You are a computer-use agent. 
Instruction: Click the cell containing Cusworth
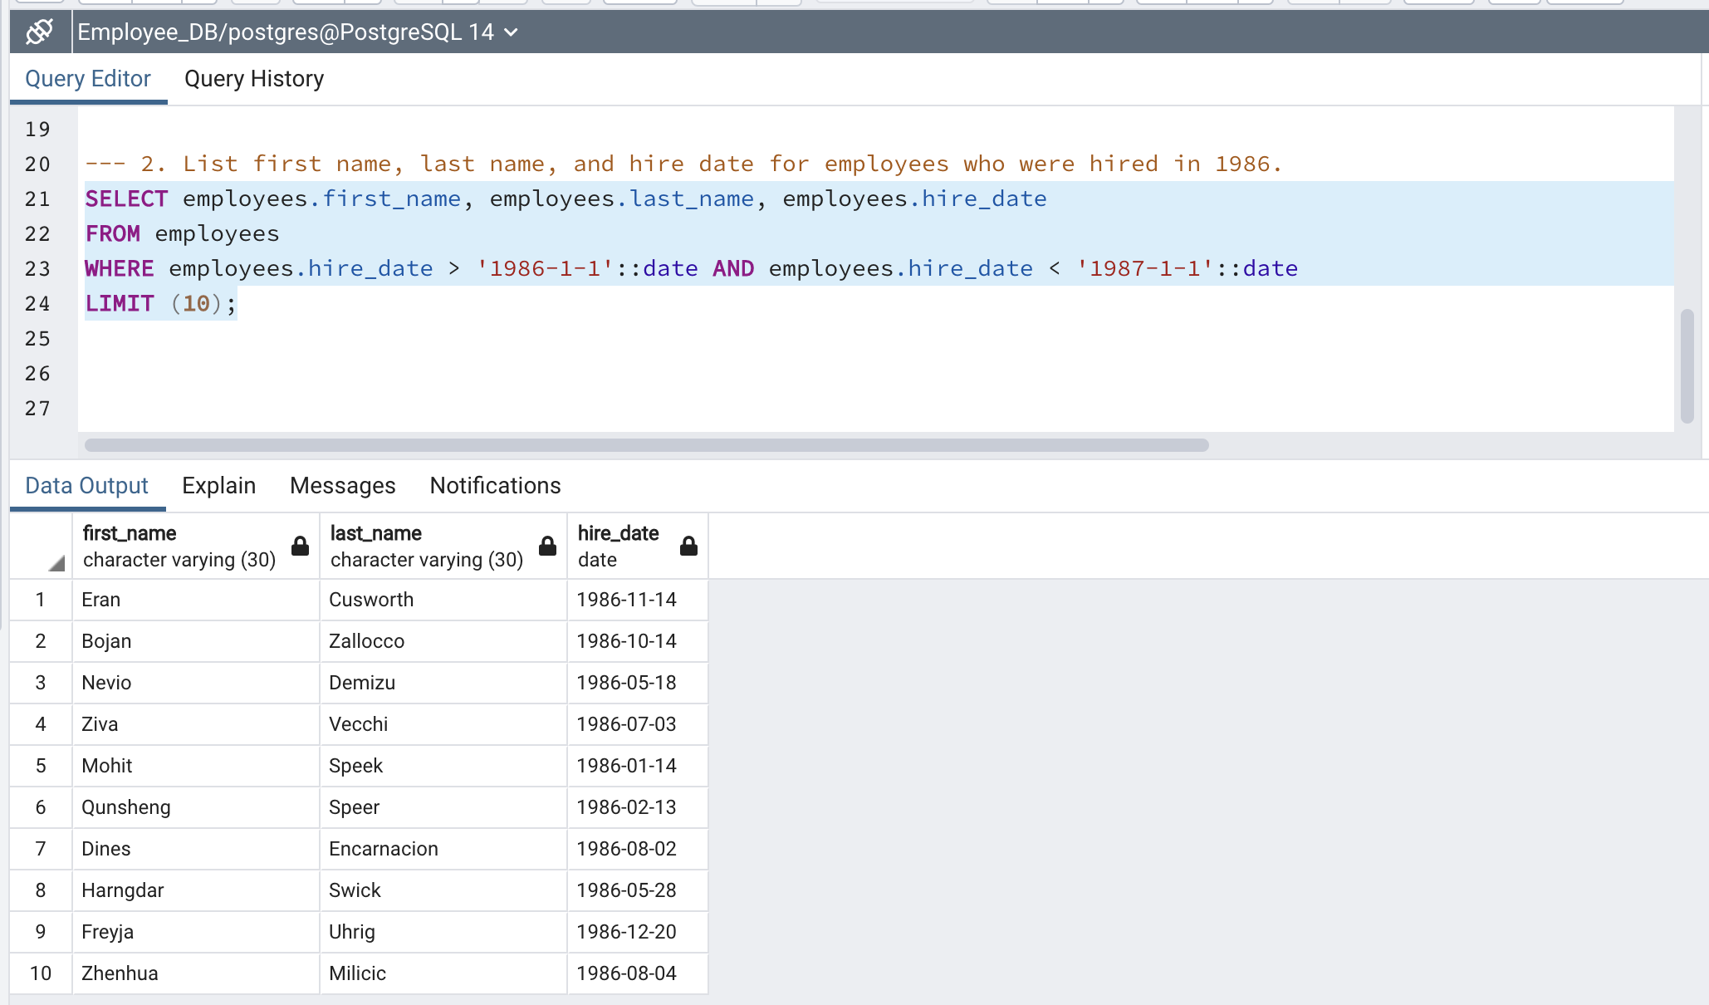tap(371, 600)
